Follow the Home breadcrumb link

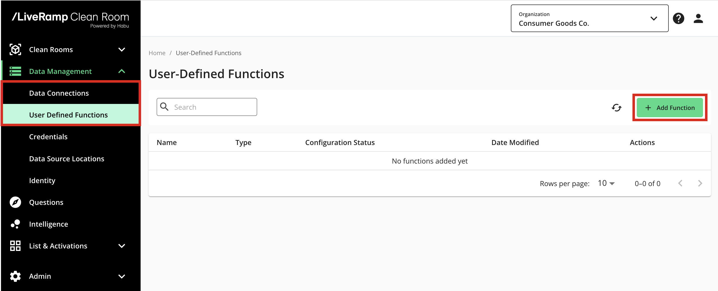pyautogui.click(x=157, y=53)
